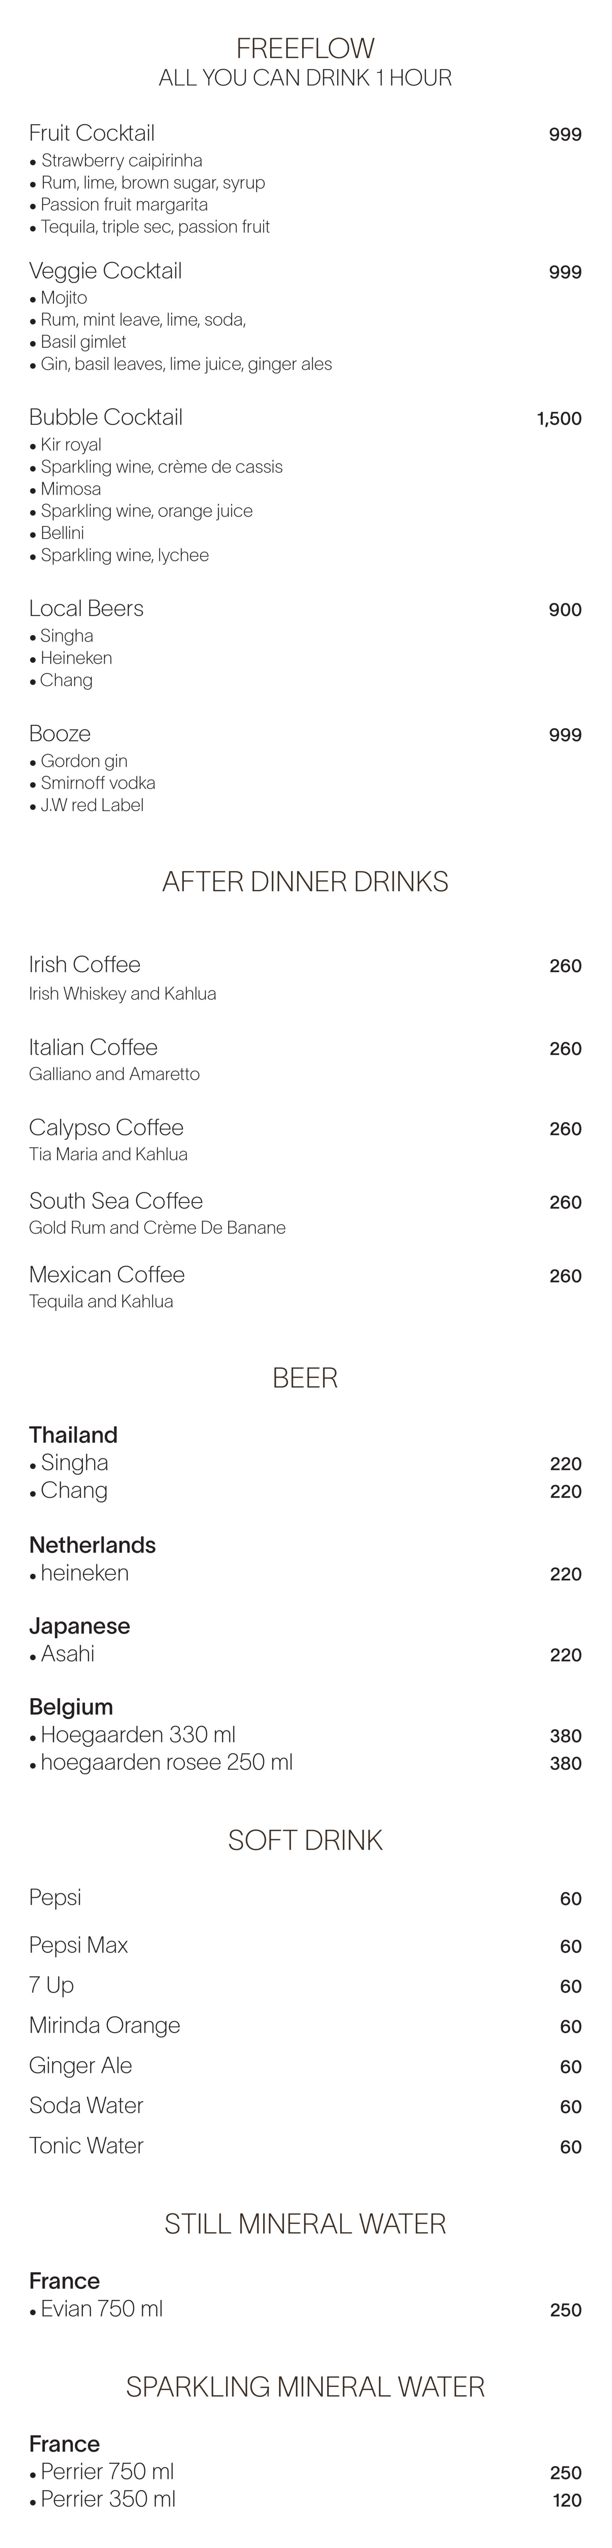Select the Local Beers freeflow item
This screenshot has height=2548, width=612.
(86, 608)
